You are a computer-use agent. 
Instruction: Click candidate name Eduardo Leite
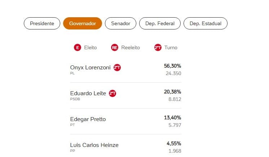click(x=88, y=93)
